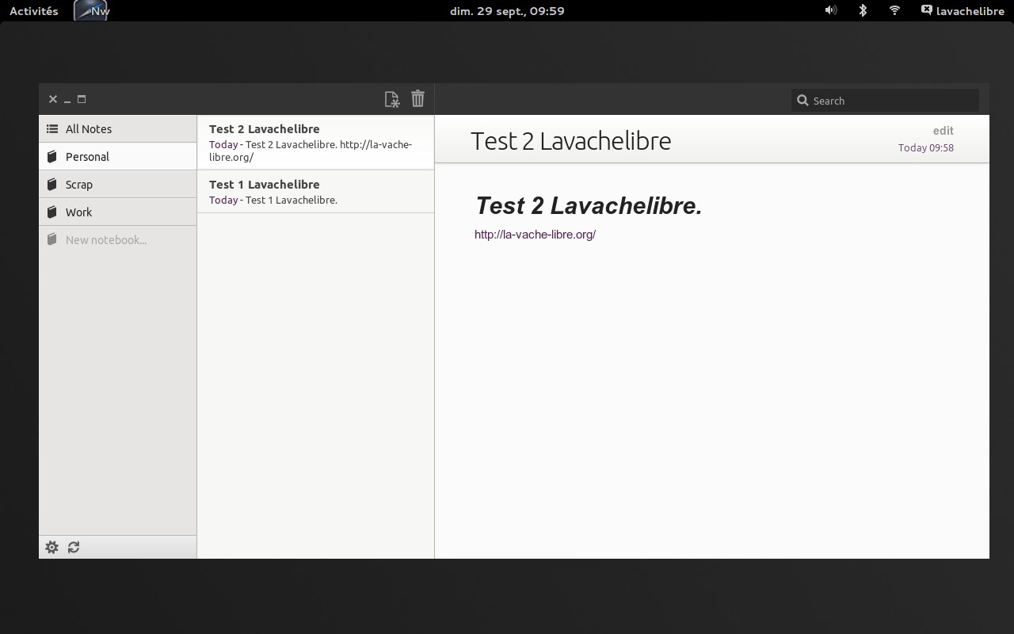Click the trash delete note icon

pyautogui.click(x=417, y=99)
